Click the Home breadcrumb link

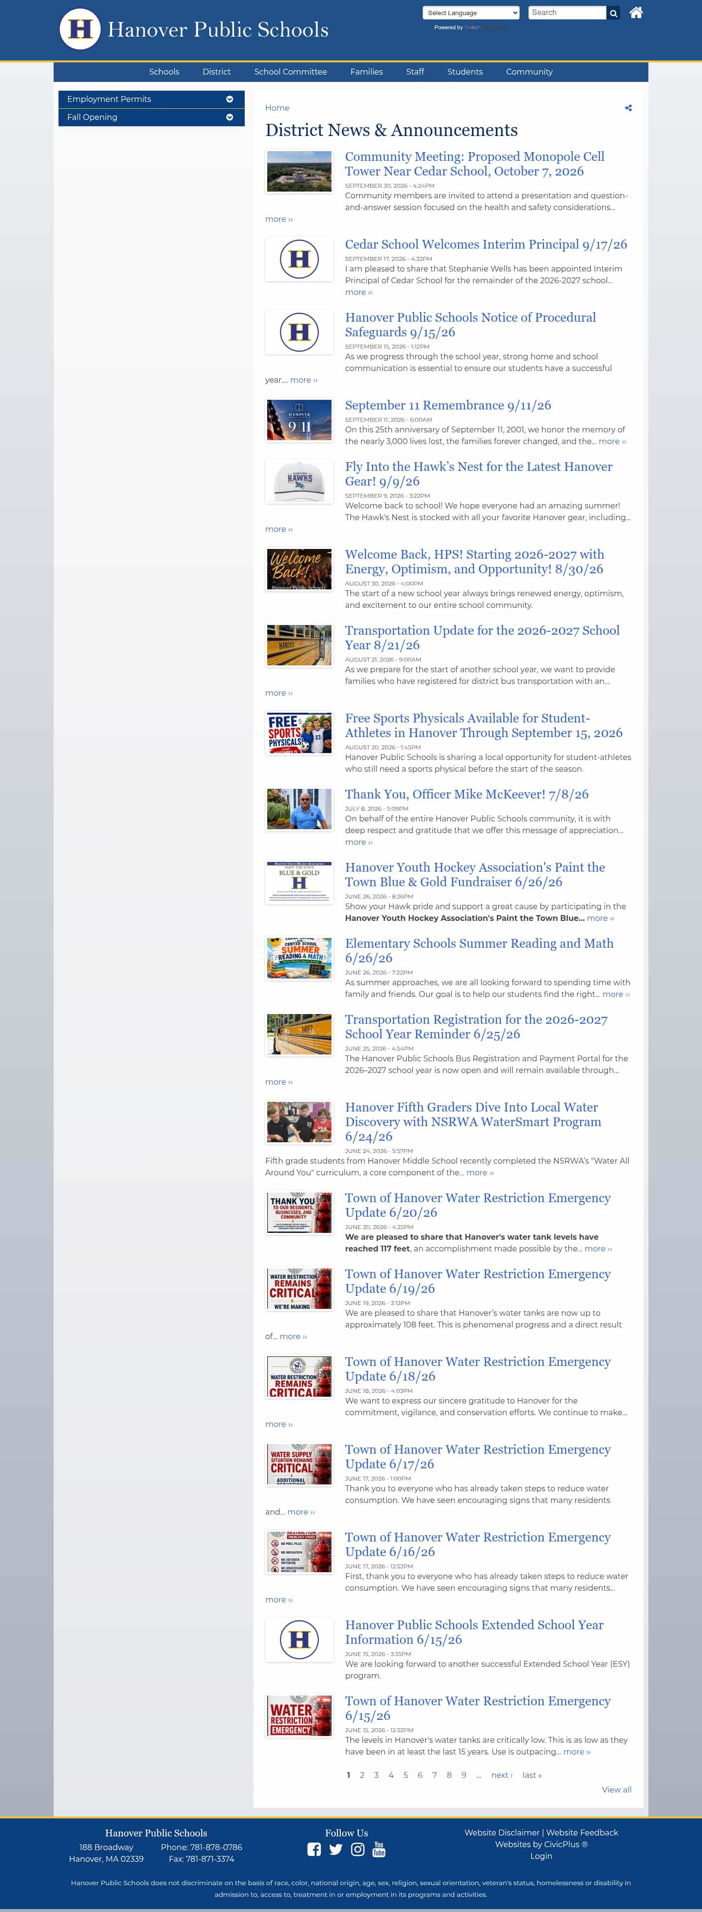pyautogui.click(x=277, y=108)
